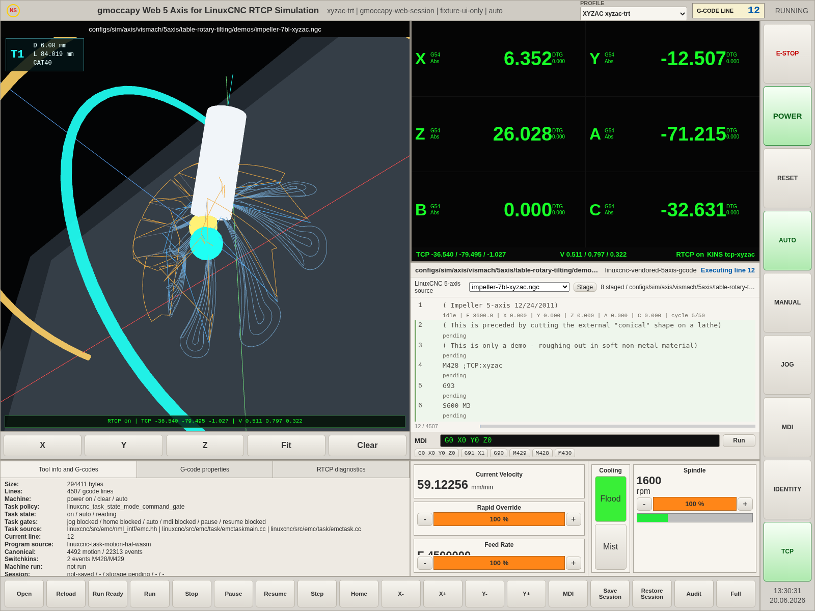Screen dimensions: 815x611
Task: Stop the running program
Action: [x=192, y=594]
